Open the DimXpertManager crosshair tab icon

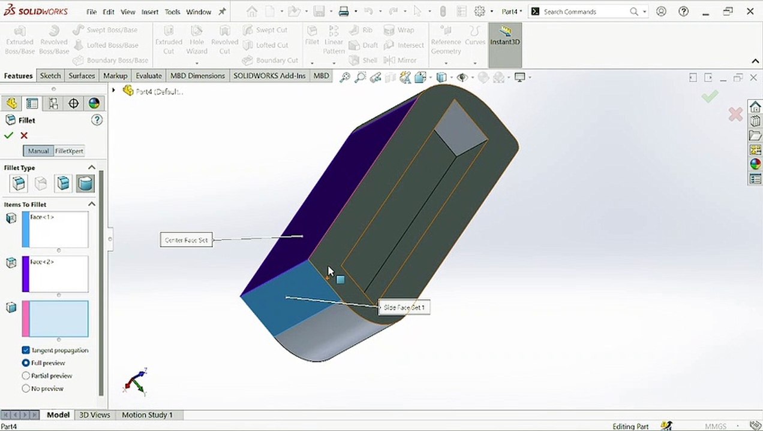coord(73,104)
